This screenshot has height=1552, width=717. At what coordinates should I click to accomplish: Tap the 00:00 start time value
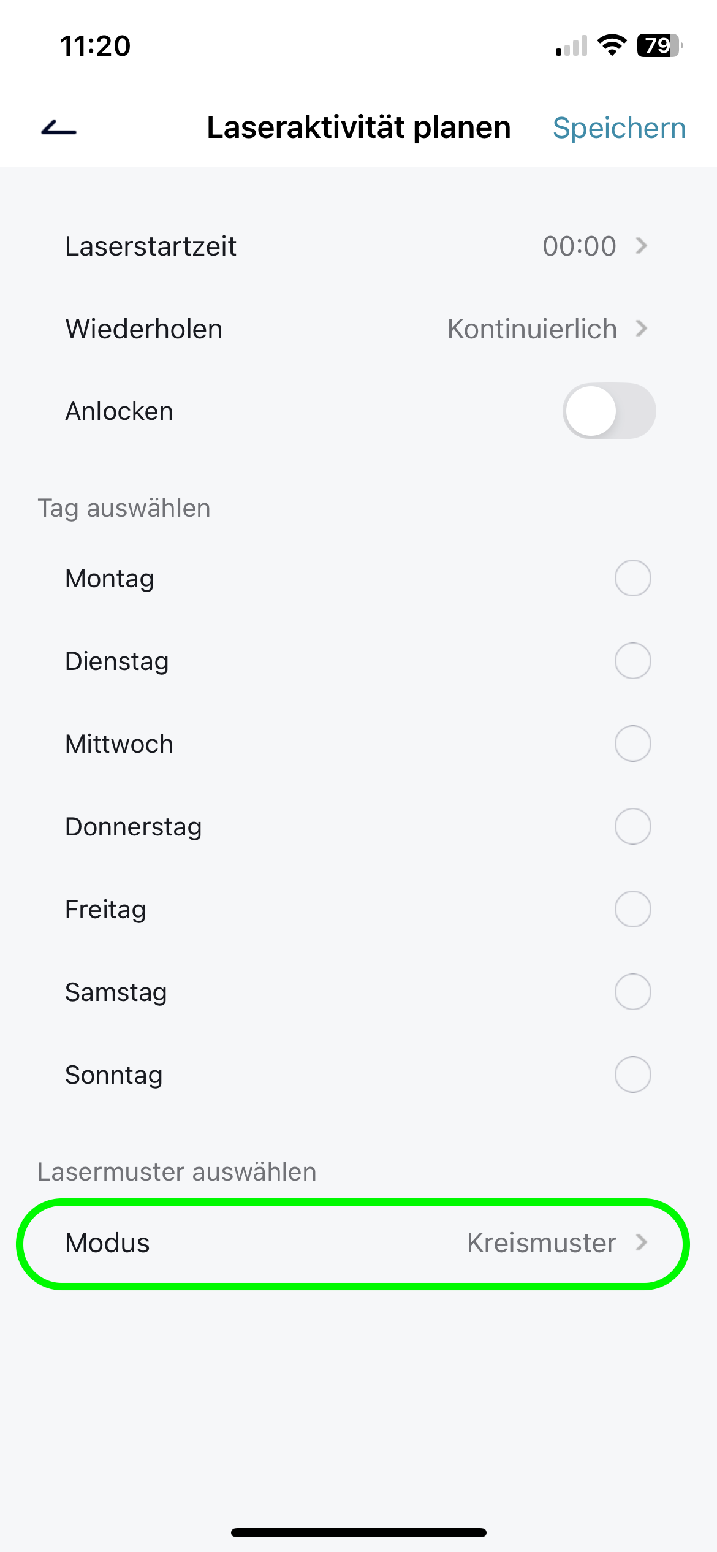tap(579, 246)
